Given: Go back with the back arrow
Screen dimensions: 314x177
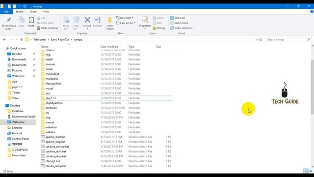Looking at the screenshot, I should point(4,39).
